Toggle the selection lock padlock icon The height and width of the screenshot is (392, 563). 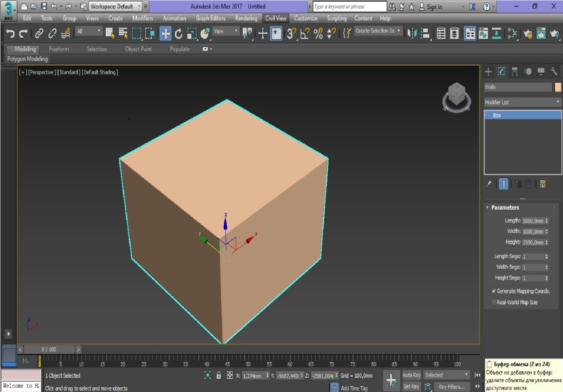coord(219,375)
